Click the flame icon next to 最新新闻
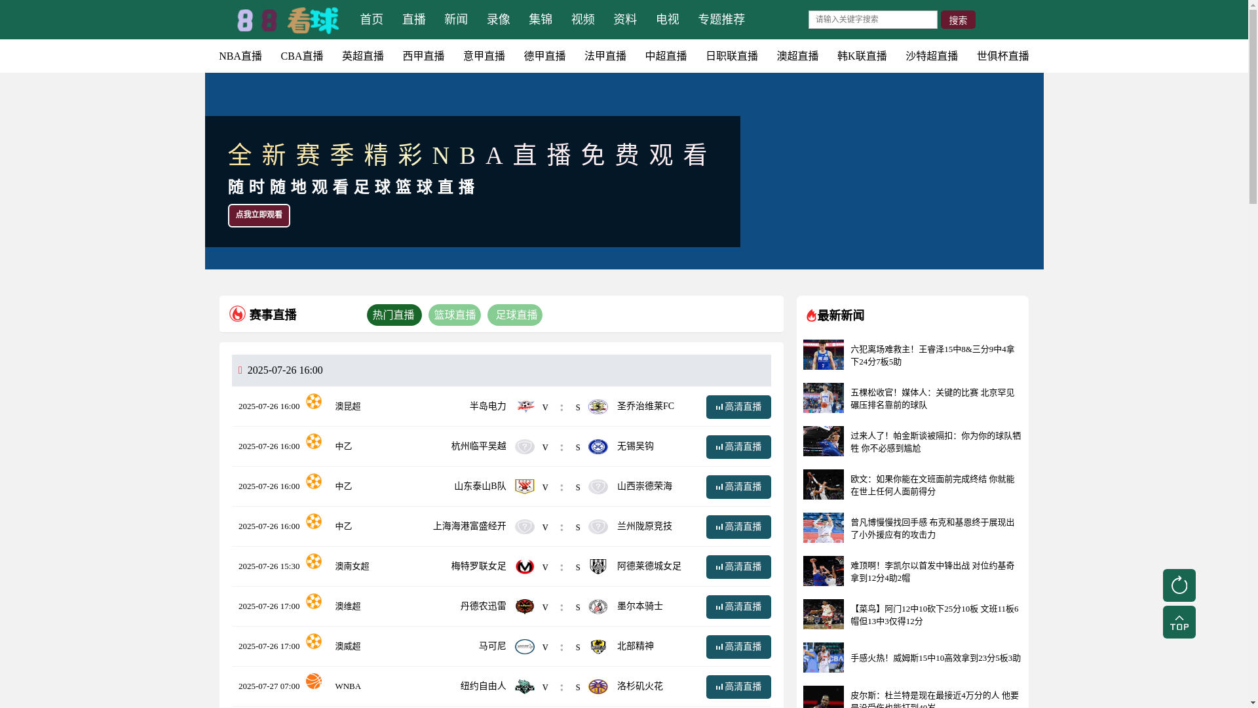The image size is (1258, 708). pyautogui.click(x=811, y=315)
